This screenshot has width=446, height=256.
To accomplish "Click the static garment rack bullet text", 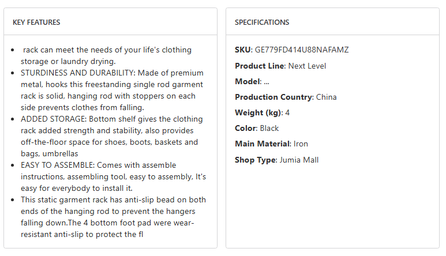I will 113,217.
